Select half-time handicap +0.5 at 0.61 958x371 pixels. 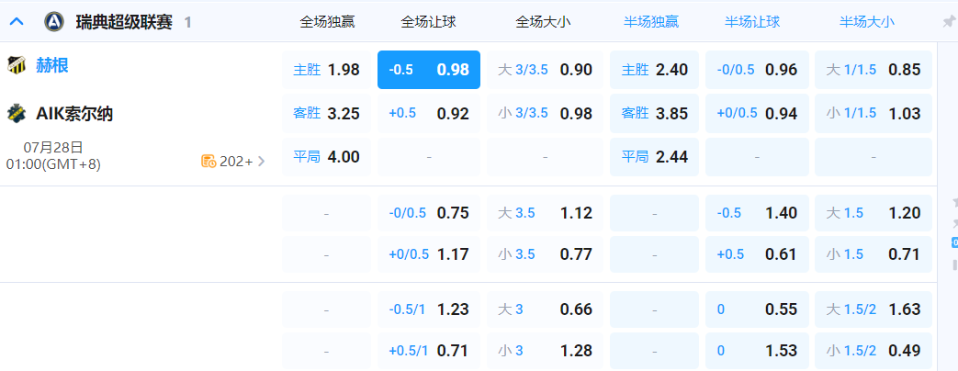coord(757,254)
